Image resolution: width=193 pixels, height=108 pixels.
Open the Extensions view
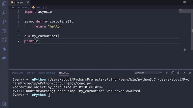(x=4, y=40)
